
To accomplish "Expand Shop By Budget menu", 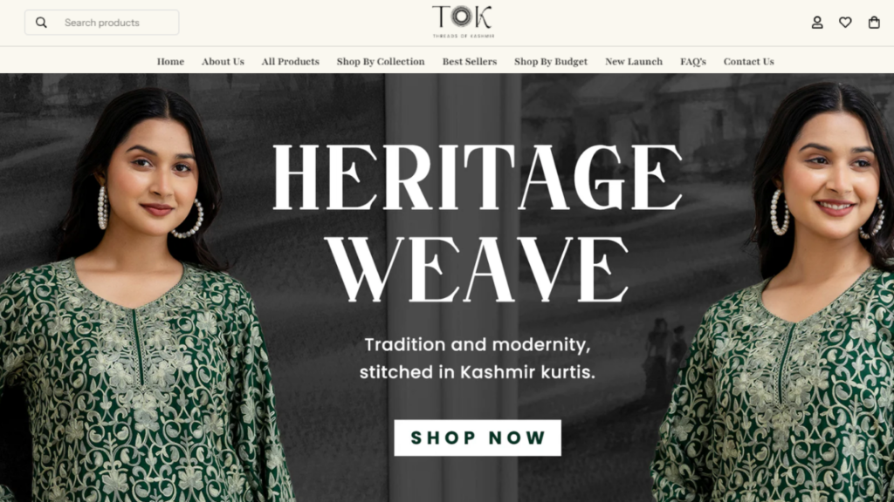I will click(551, 62).
